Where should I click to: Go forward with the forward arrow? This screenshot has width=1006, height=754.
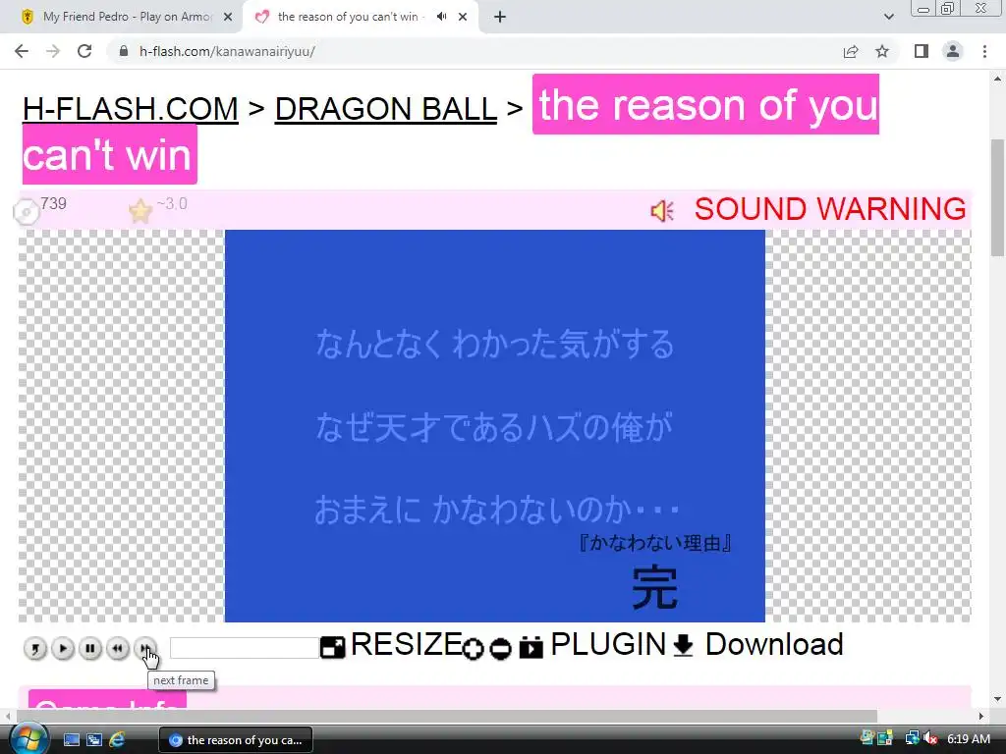tap(53, 51)
